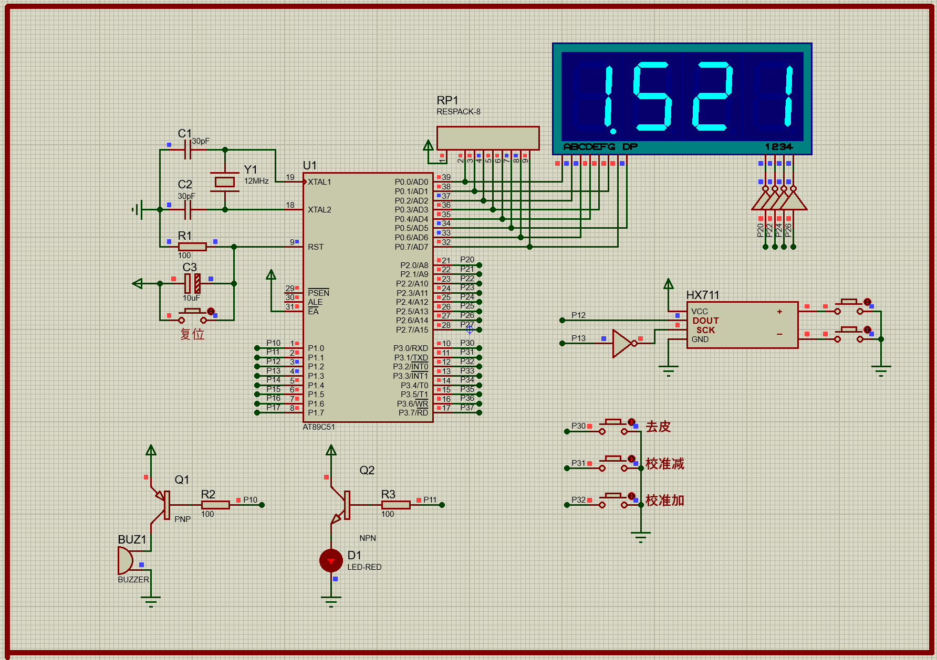The height and width of the screenshot is (660, 937).
Task: Click the red latch dot on 复位 button
Action: (x=211, y=311)
